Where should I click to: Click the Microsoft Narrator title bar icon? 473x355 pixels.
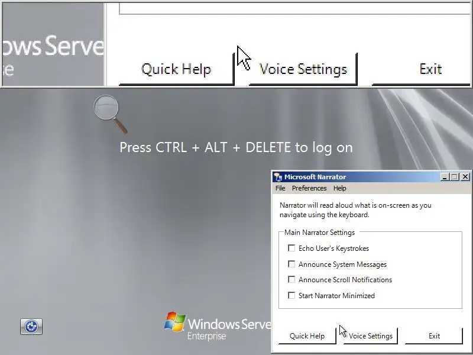pyautogui.click(x=278, y=177)
